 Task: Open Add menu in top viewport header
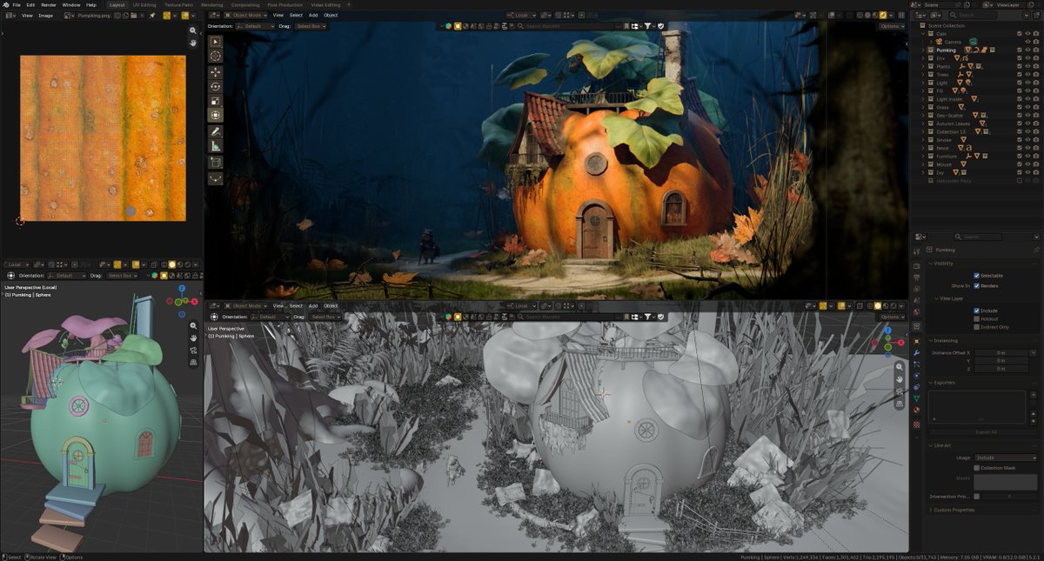point(313,15)
